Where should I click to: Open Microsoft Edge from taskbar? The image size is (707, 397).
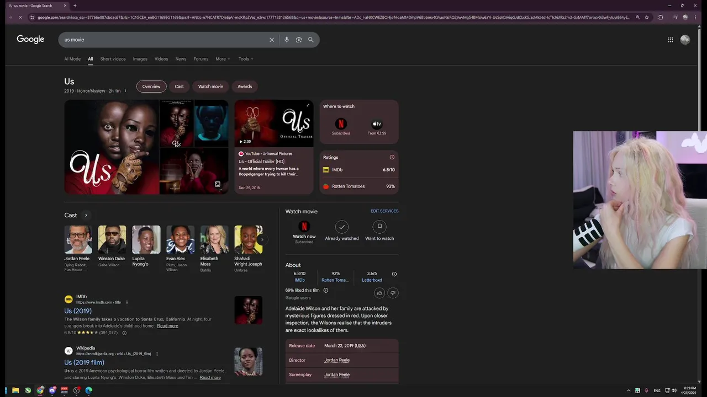pos(89,390)
